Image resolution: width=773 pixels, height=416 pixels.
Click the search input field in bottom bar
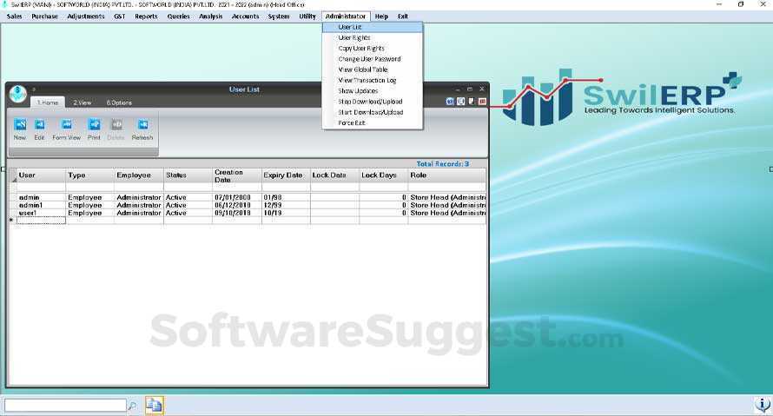(65, 406)
